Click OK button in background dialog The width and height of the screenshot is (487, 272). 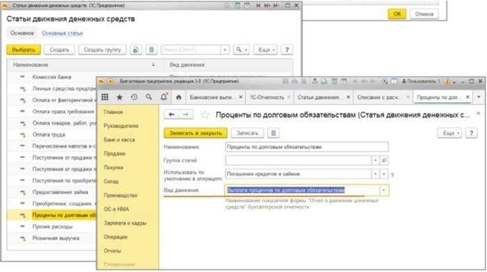397,14
